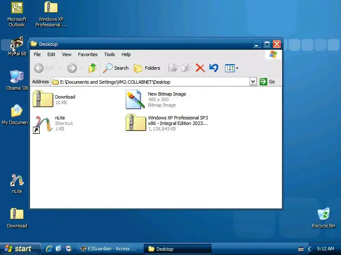
Task: Toggle the Folders pane
Action: click(x=147, y=68)
